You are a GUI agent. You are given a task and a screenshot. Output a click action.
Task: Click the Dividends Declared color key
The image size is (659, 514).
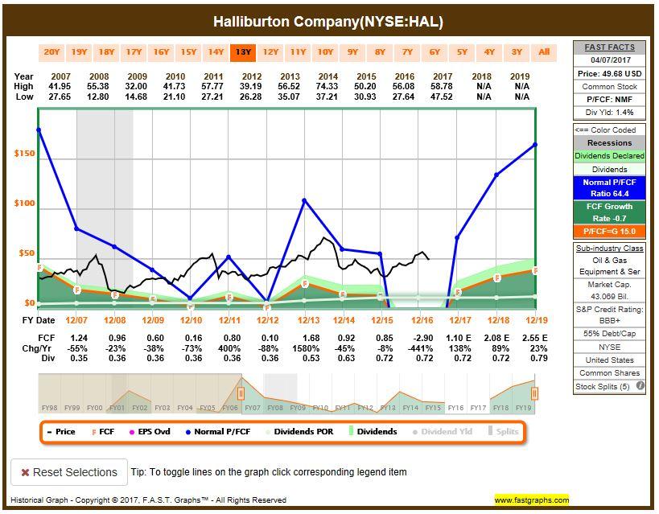609,156
